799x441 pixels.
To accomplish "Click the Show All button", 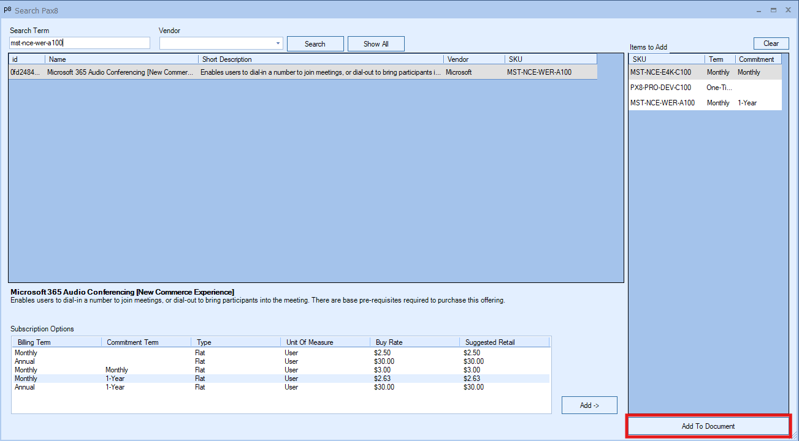I will pos(376,44).
